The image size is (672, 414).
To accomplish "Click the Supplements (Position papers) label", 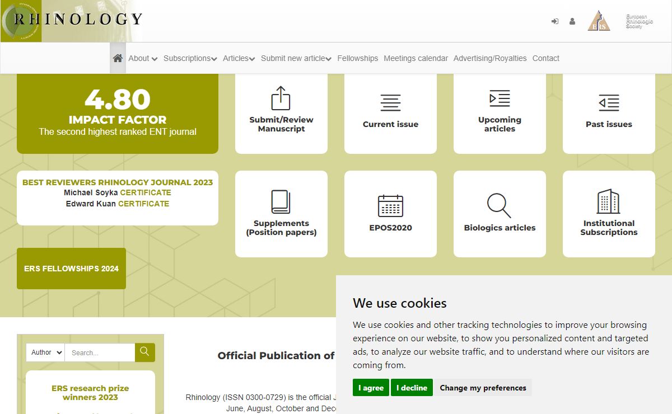I will [281, 228].
